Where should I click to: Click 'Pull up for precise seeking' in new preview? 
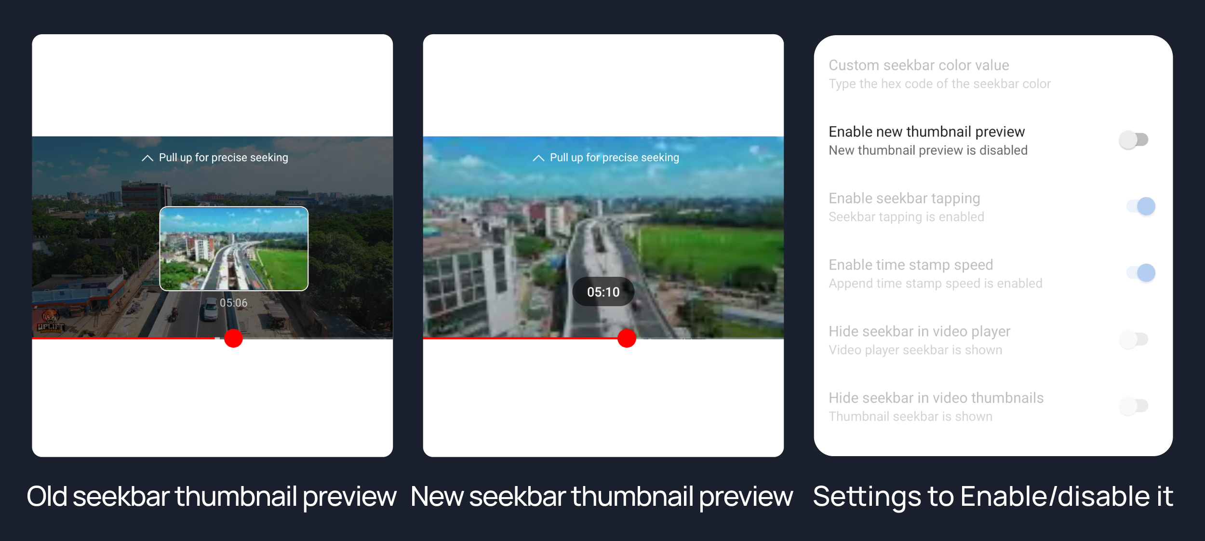pos(615,158)
